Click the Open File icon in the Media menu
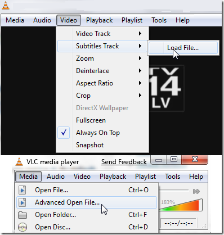 [x=23, y=190]
